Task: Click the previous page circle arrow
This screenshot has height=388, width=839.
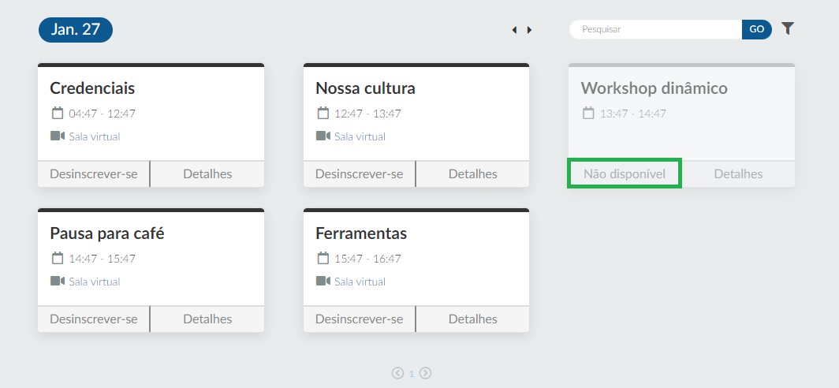Action: point(397,373)
